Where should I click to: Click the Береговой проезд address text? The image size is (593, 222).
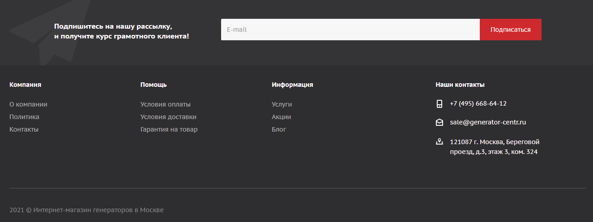[x=495, y=147]
